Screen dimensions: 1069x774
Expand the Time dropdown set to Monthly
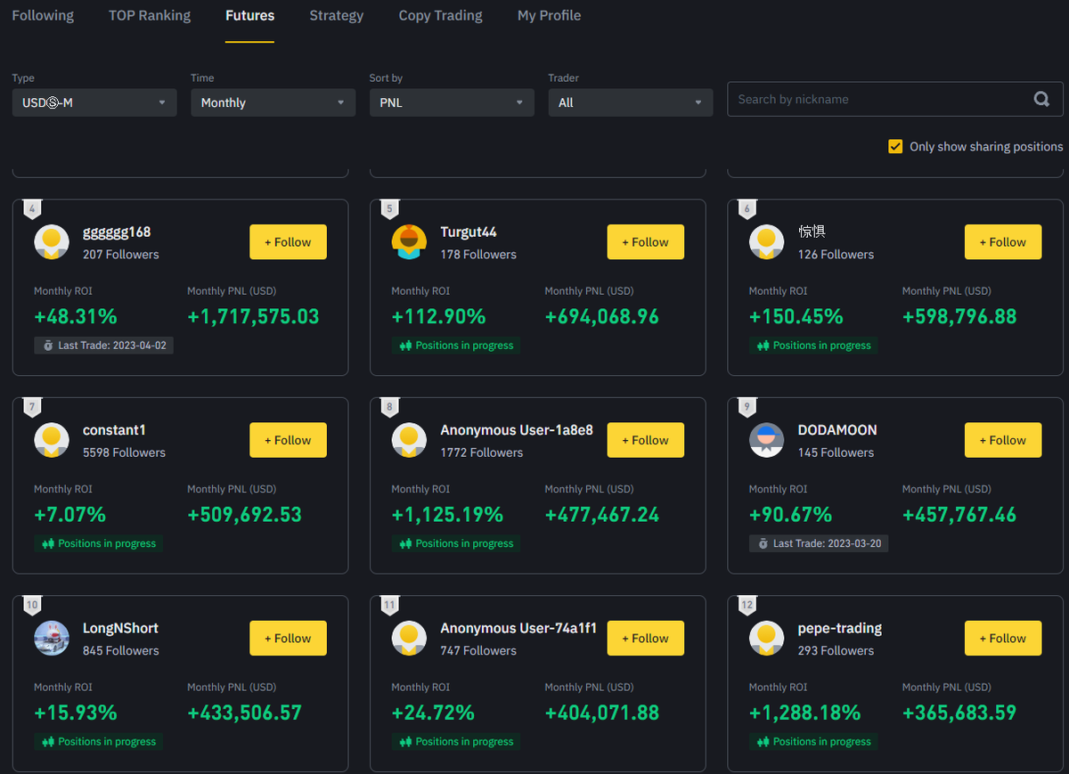click(273, 102)
